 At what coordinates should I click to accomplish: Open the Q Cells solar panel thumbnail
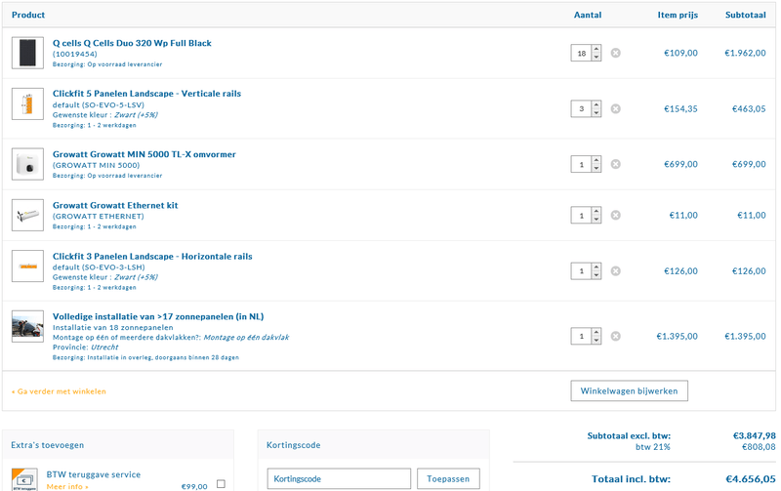coord(27,53)
